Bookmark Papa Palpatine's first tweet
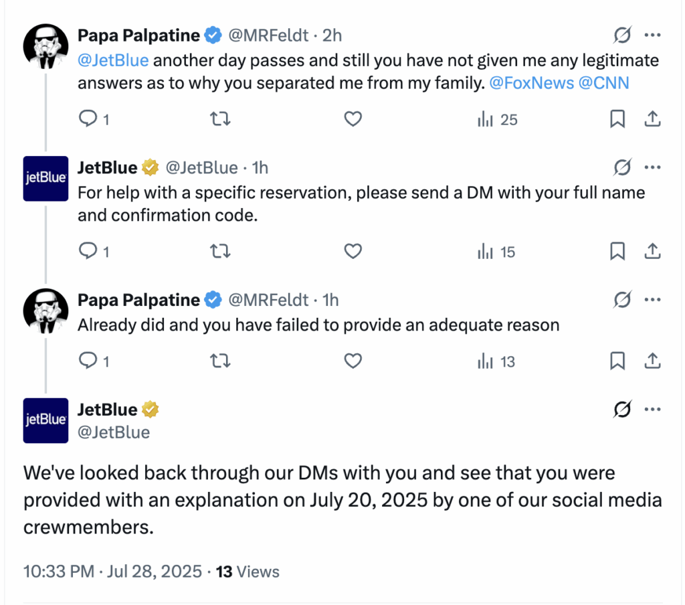This screenshot has height=605, width=685. [x=617, y=120]
